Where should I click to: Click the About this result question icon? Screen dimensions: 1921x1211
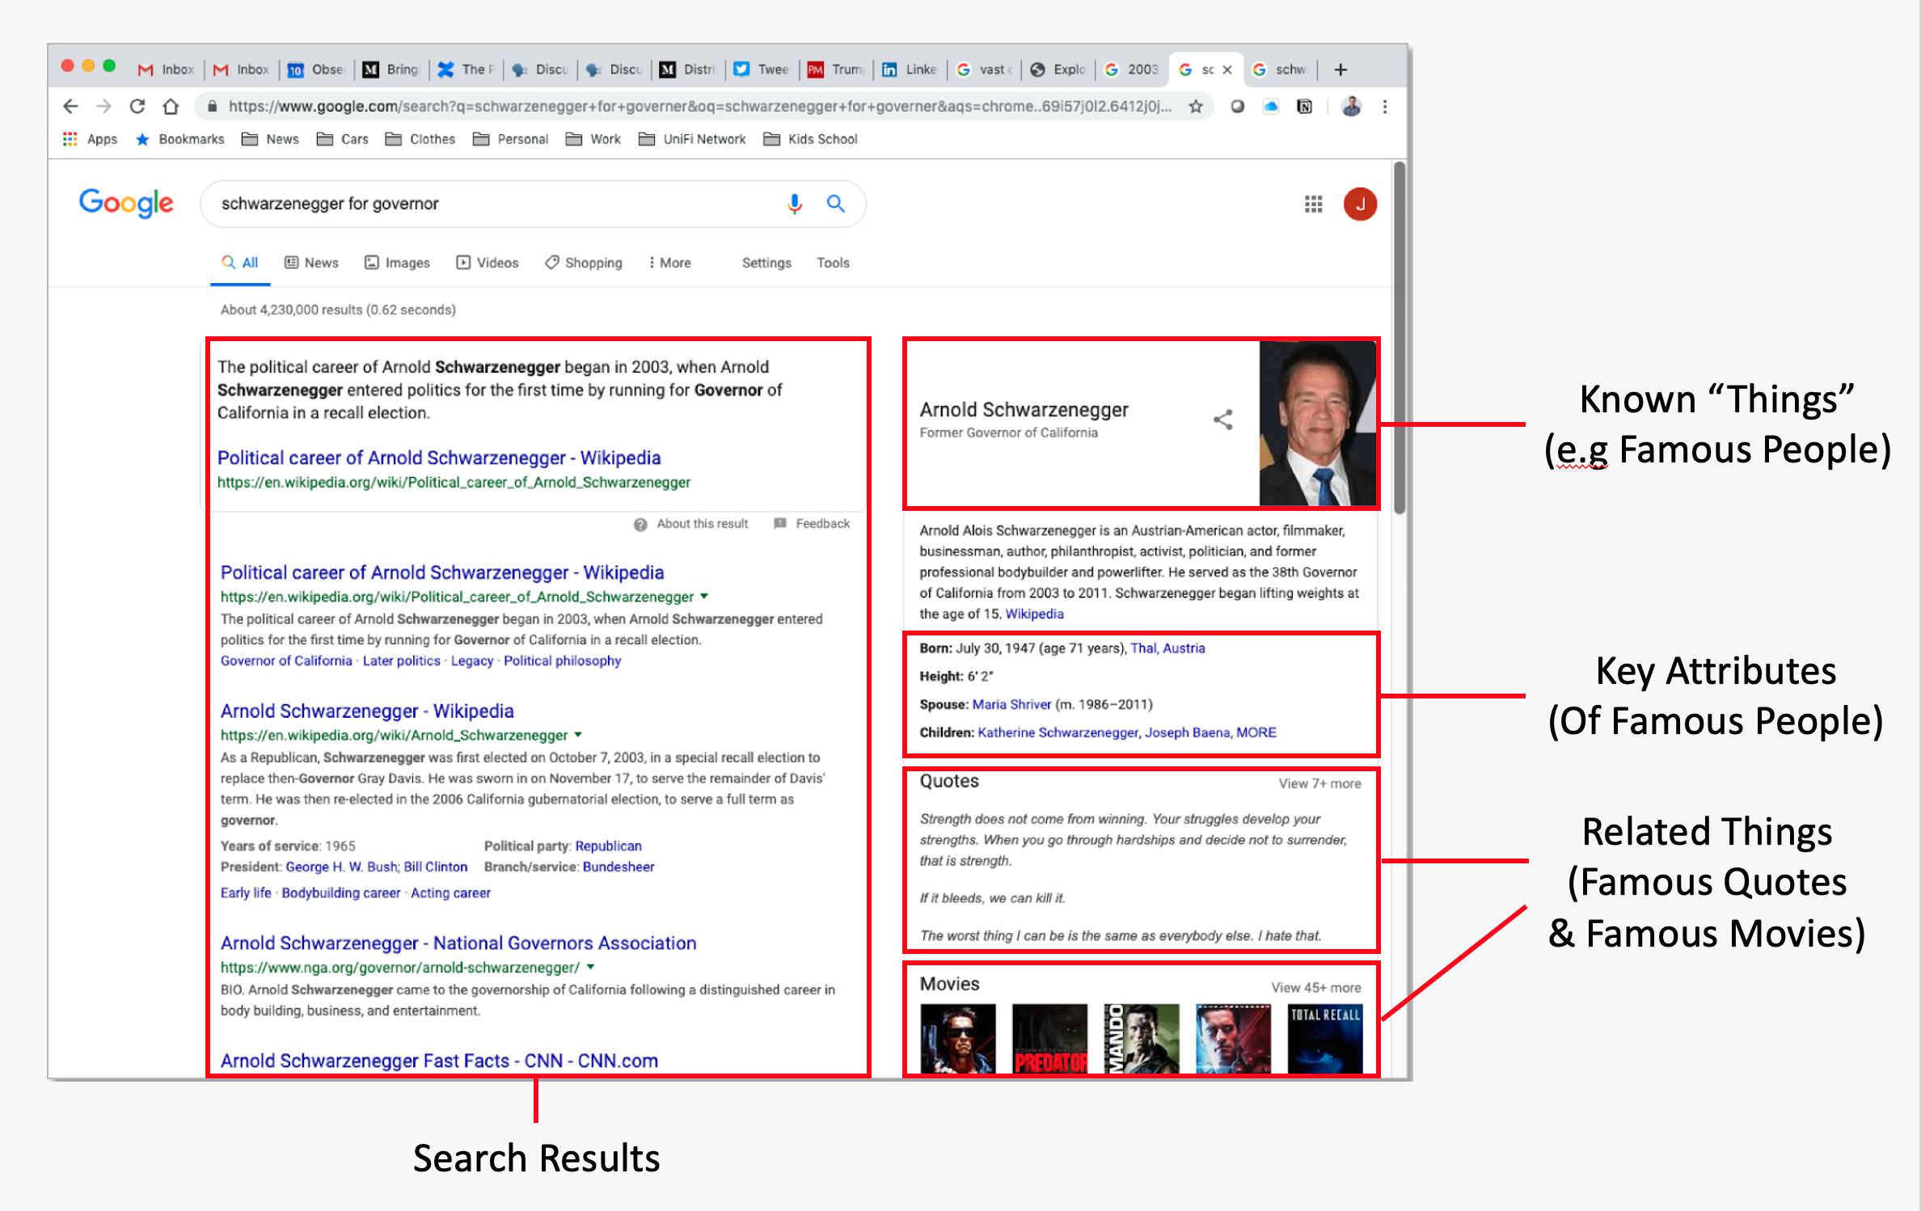click(x=640, y=525)
